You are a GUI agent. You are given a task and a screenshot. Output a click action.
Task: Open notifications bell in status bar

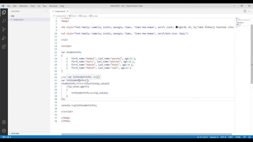249,137
